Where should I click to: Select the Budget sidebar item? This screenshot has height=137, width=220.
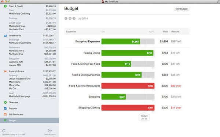29,120
